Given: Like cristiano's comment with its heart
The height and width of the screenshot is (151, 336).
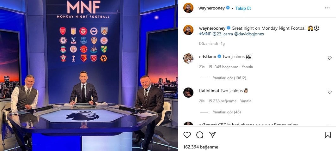Looking at the screenshot, I should point(330,58).
